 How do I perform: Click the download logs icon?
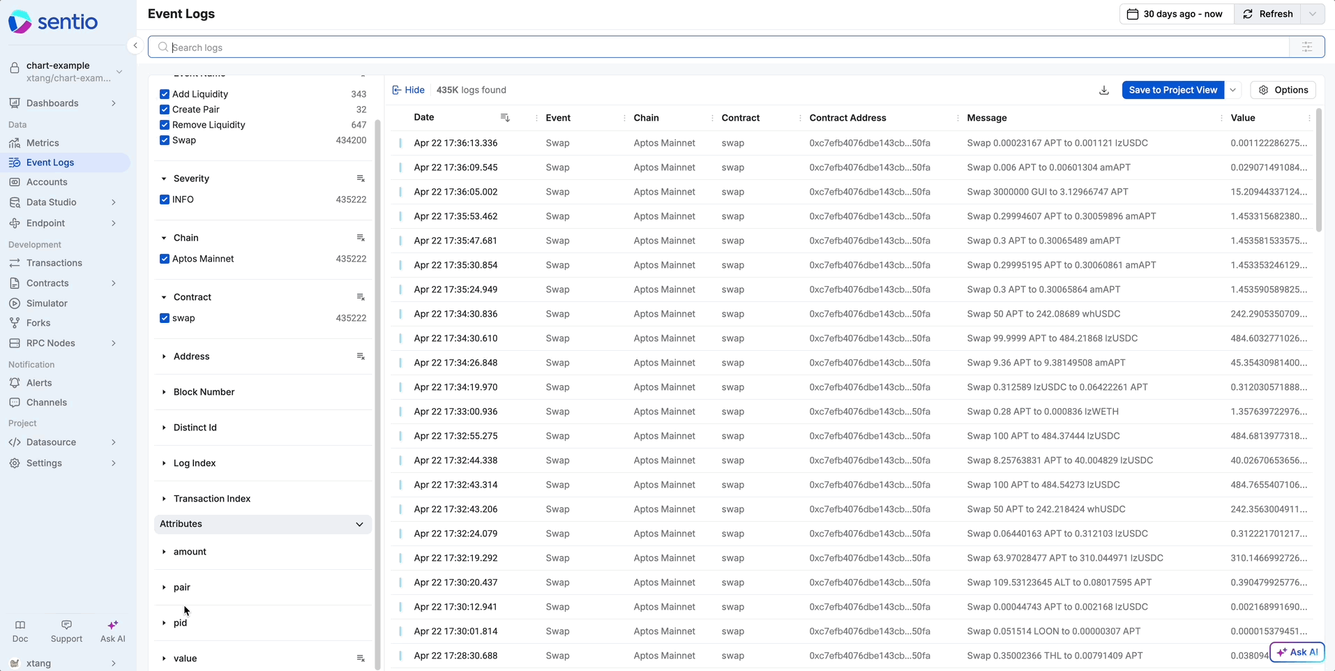tap(1103, 90)
